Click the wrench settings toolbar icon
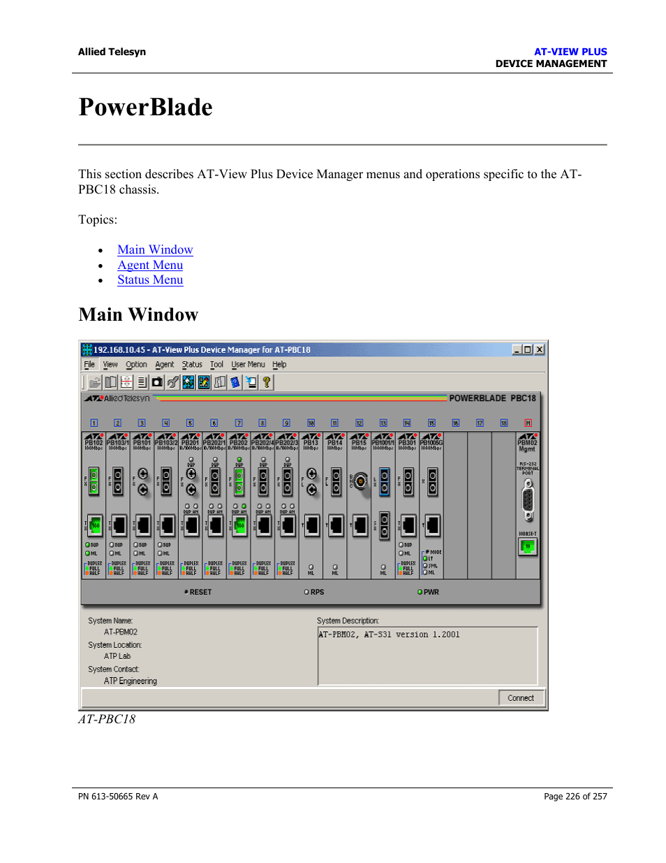This screenshot has width=666, height=863. pyautogui.click(x=172, y=382)
